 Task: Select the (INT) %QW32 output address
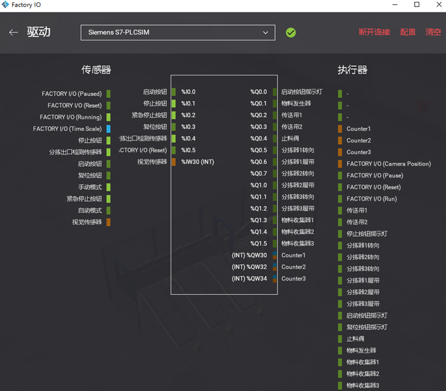click(x=250, y=267)
